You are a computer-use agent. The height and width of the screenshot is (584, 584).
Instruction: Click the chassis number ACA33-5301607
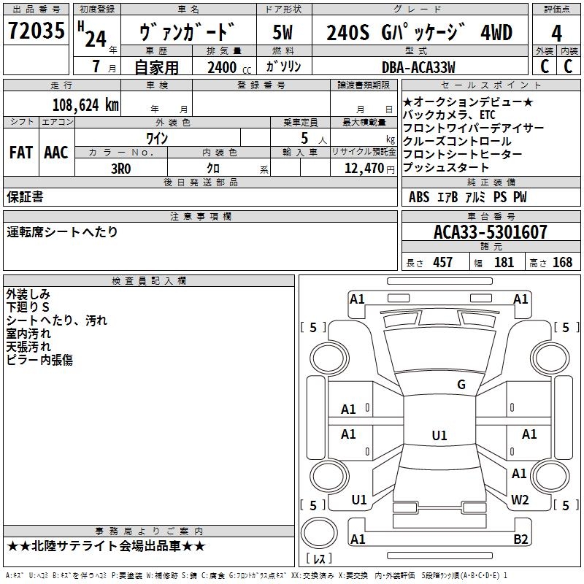point(491,232)
